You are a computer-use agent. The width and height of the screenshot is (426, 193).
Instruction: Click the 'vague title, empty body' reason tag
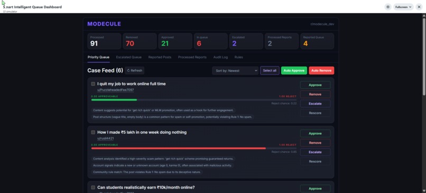[x=172, y=117]
